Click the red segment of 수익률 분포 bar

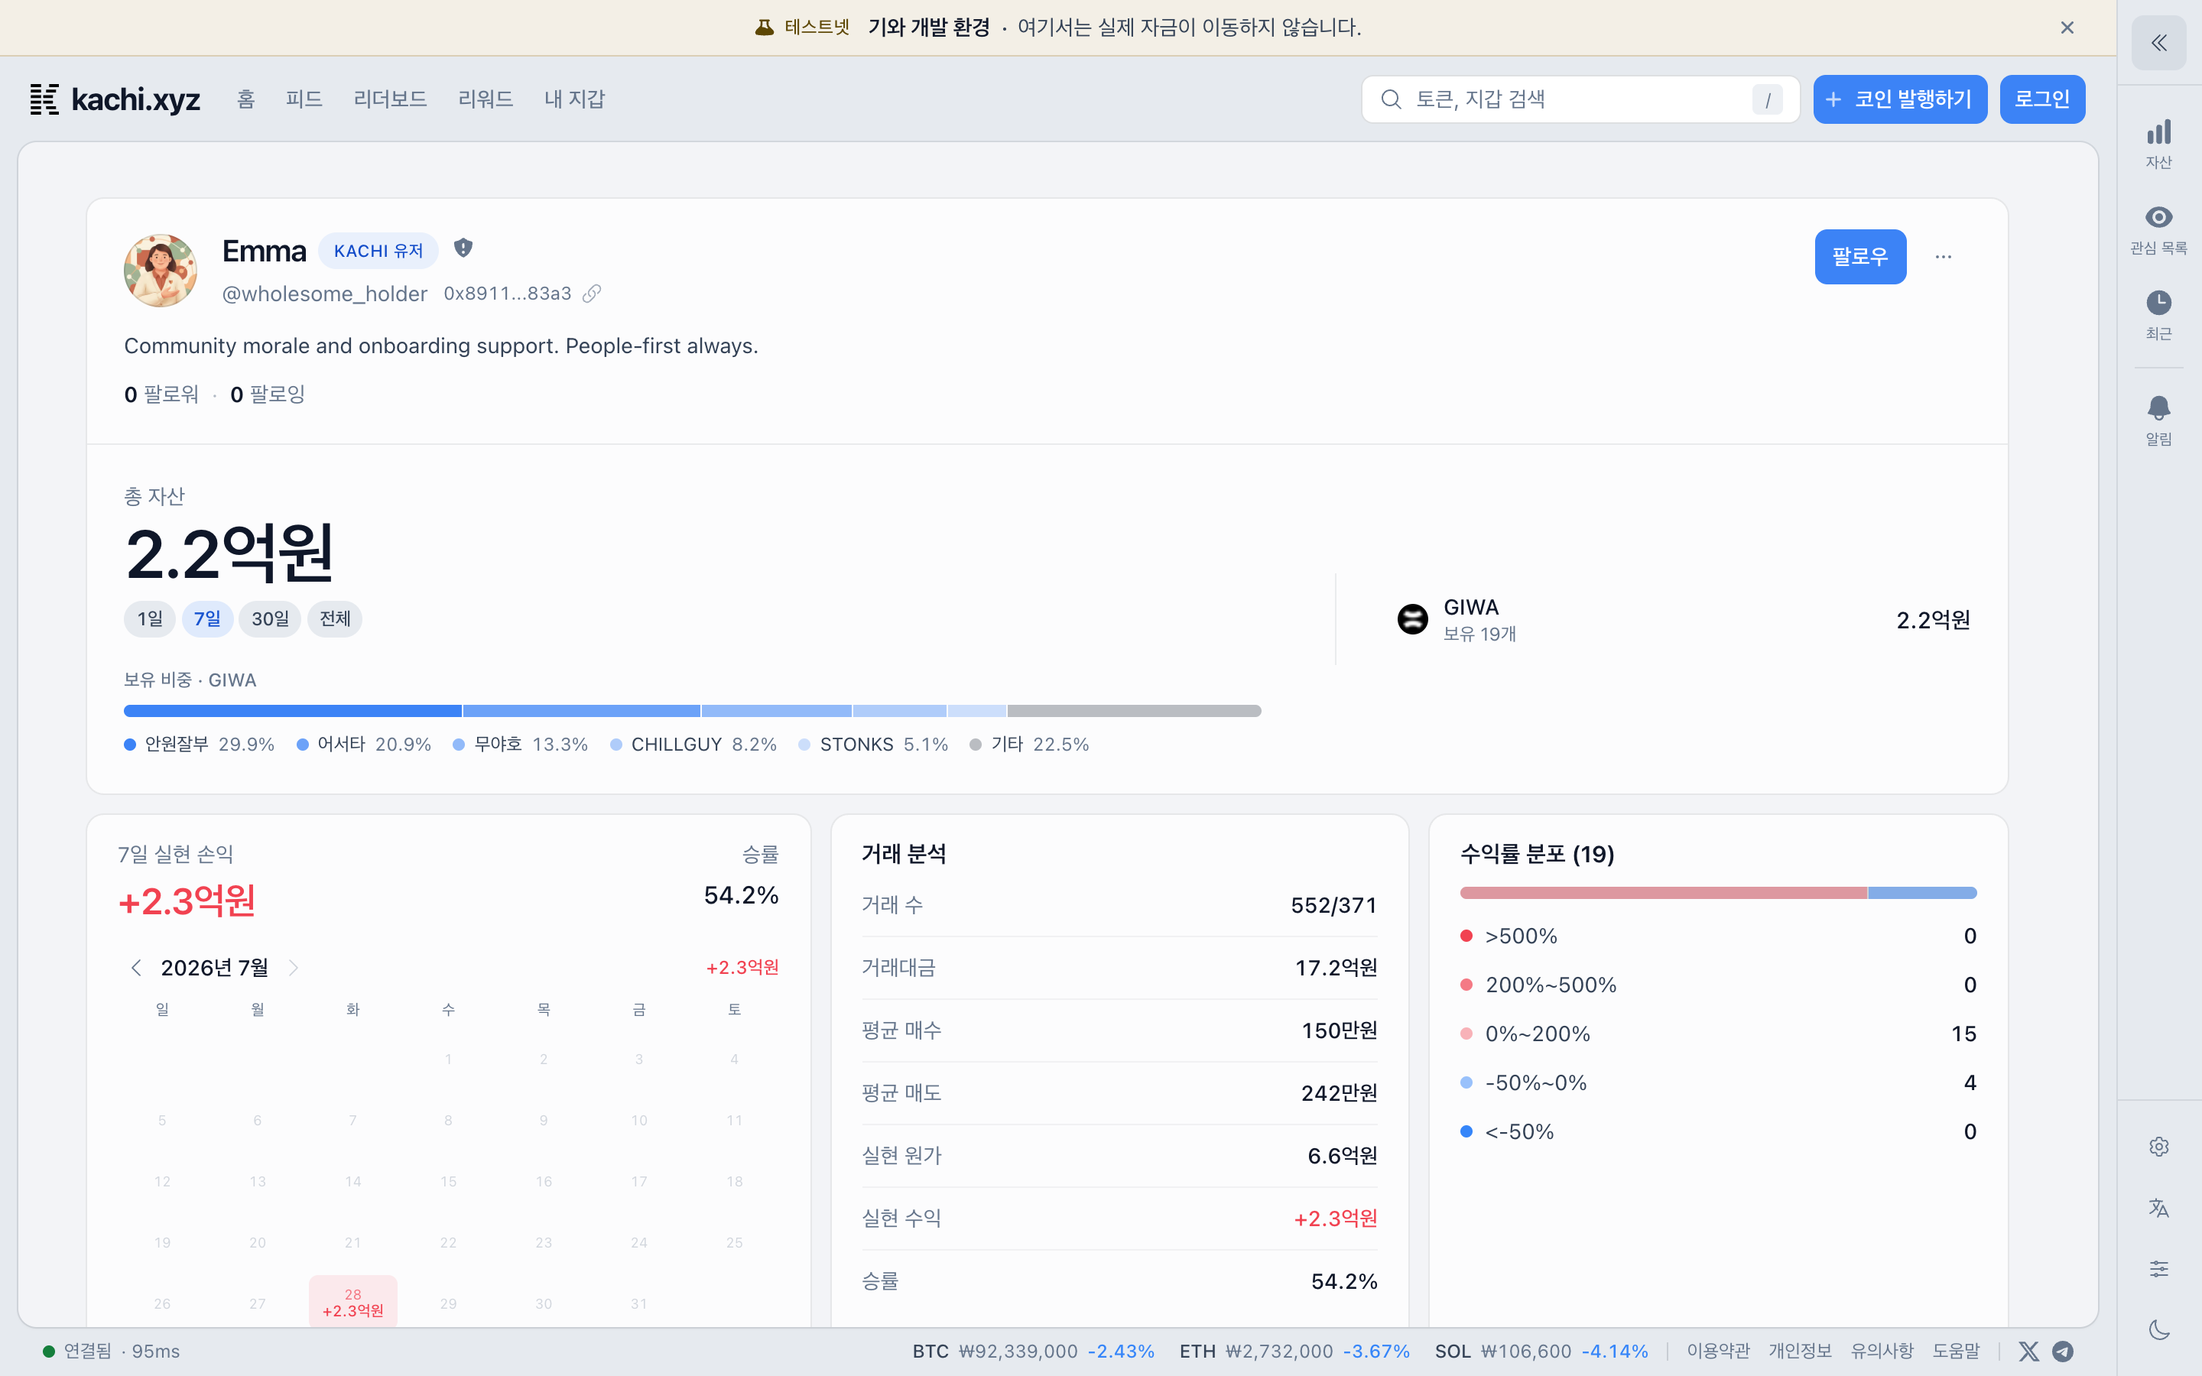point(1663,893)
